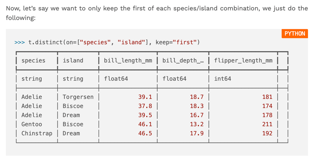Click the >>> prompt in the code block
This screenshot has width=313, height=157.
19,42
